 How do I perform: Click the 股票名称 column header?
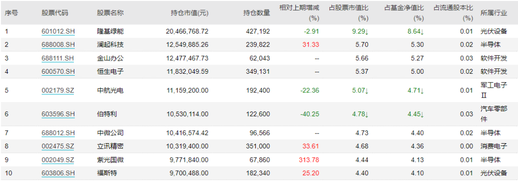[110, 13]
